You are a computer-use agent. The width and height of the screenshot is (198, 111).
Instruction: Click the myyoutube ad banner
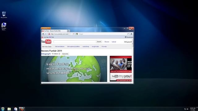click(x=121, y=77)
